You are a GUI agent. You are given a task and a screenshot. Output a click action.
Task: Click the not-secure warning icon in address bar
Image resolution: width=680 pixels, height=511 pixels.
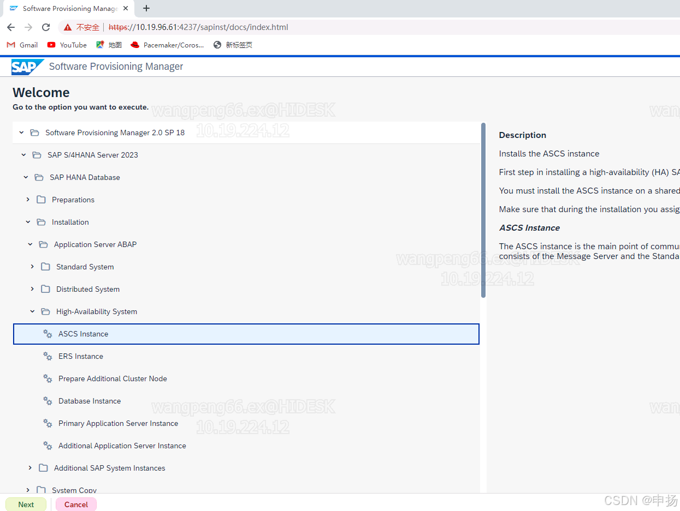68,27
